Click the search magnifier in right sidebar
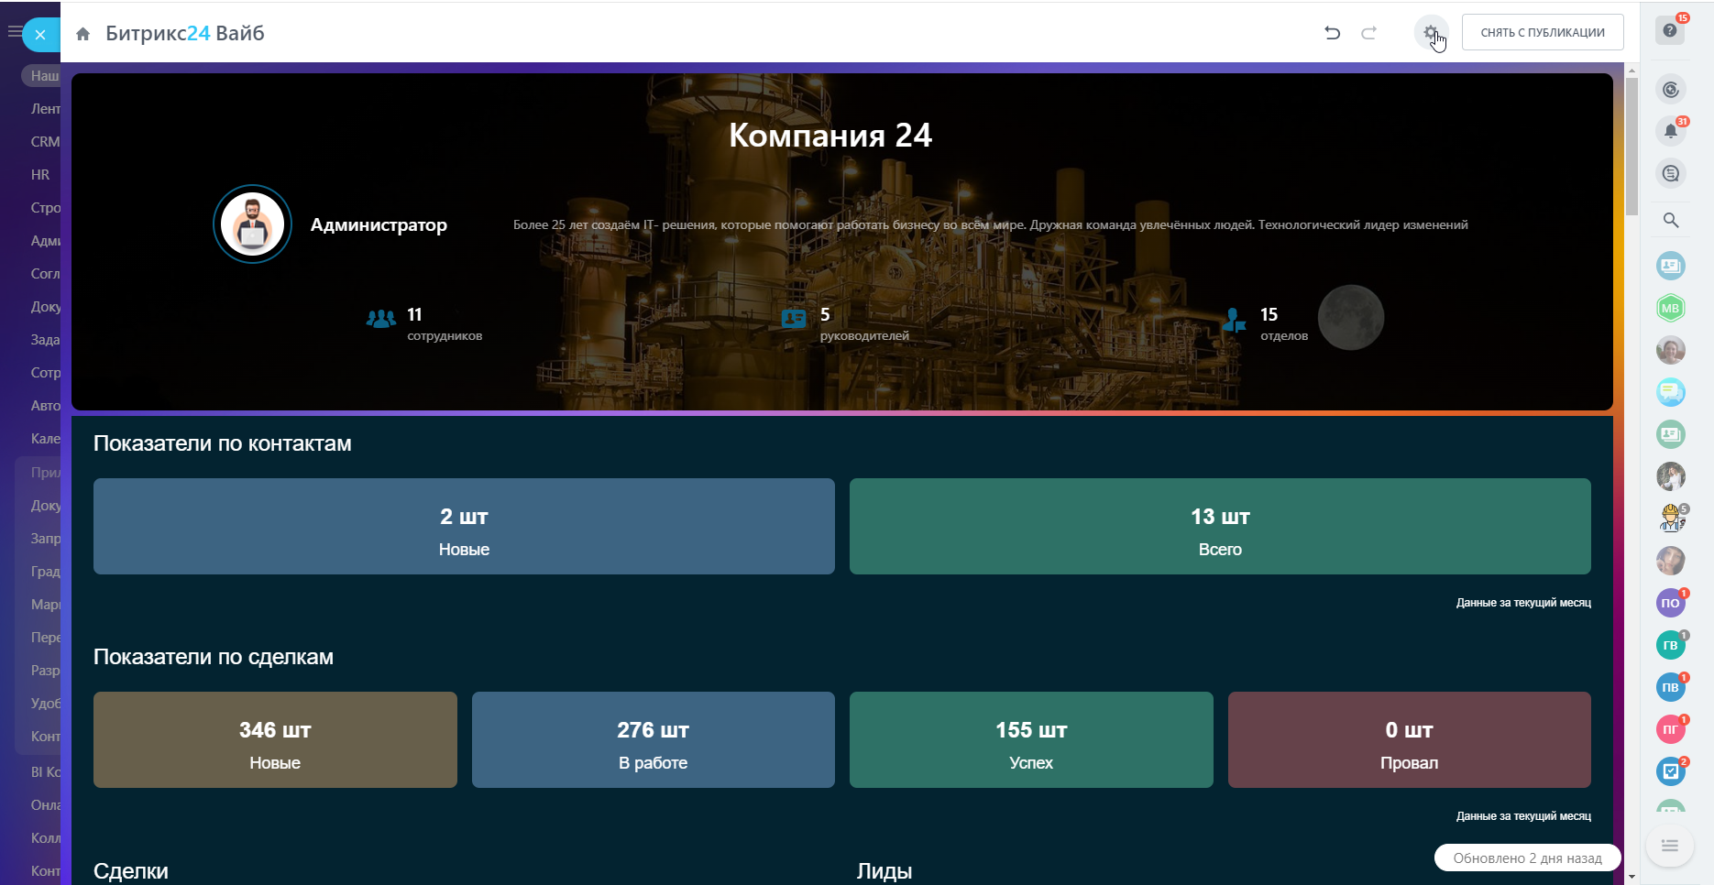This screenshot has width=1714, height=885. pos(1670,220)
